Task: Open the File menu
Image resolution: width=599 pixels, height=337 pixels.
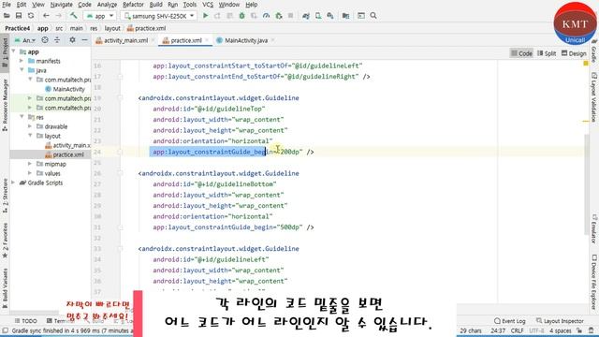Action: tap(7, 5)
